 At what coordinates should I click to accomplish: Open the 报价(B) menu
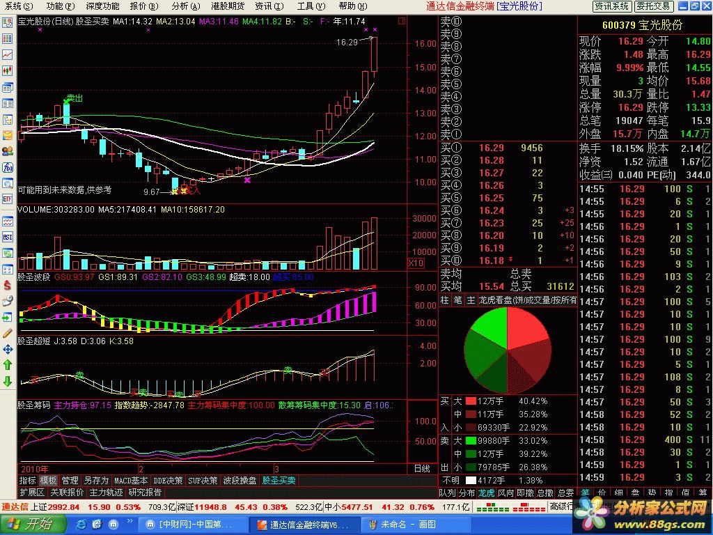[144, 6]
